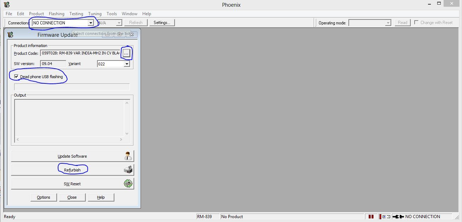Click the Ready status bar text
This screenshot has height=222, width=462.
[10, 216]
